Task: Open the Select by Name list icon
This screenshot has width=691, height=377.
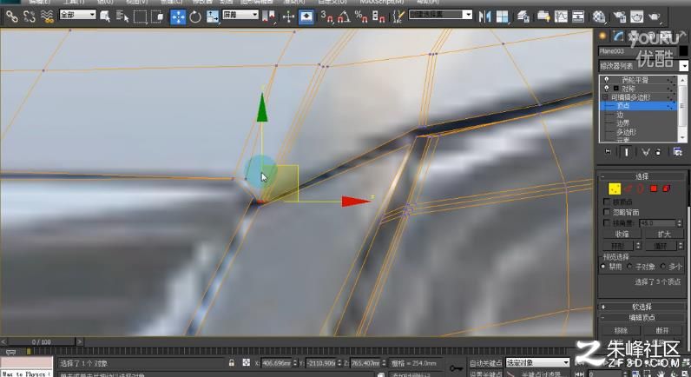Action: coord(122,17)
